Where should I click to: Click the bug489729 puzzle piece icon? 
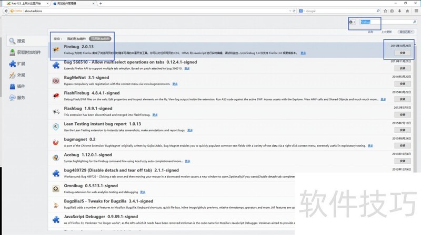click(x=56, y=173)
